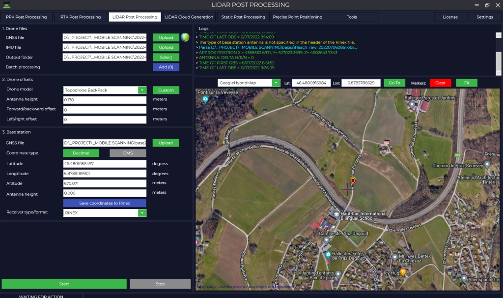Select the LiDAR Post Processing tab

click(135, 17)
